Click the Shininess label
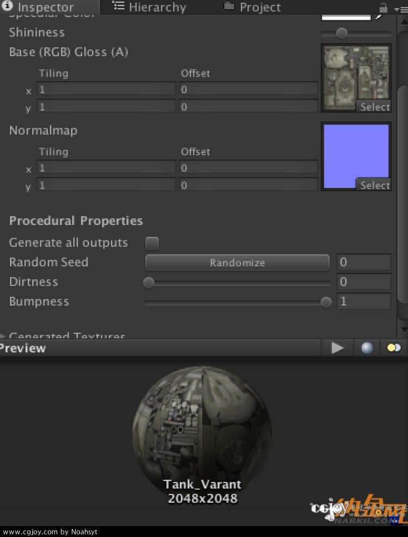This screenshot has width=408, height=537. (37, 33)
